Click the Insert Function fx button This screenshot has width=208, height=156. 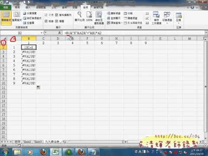59,33
